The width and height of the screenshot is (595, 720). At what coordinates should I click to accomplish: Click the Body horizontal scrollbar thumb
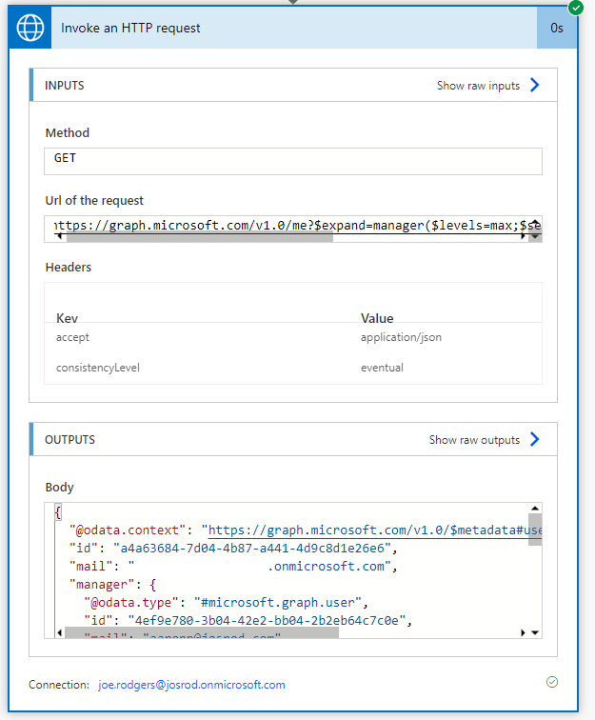(x=202, y=632)
